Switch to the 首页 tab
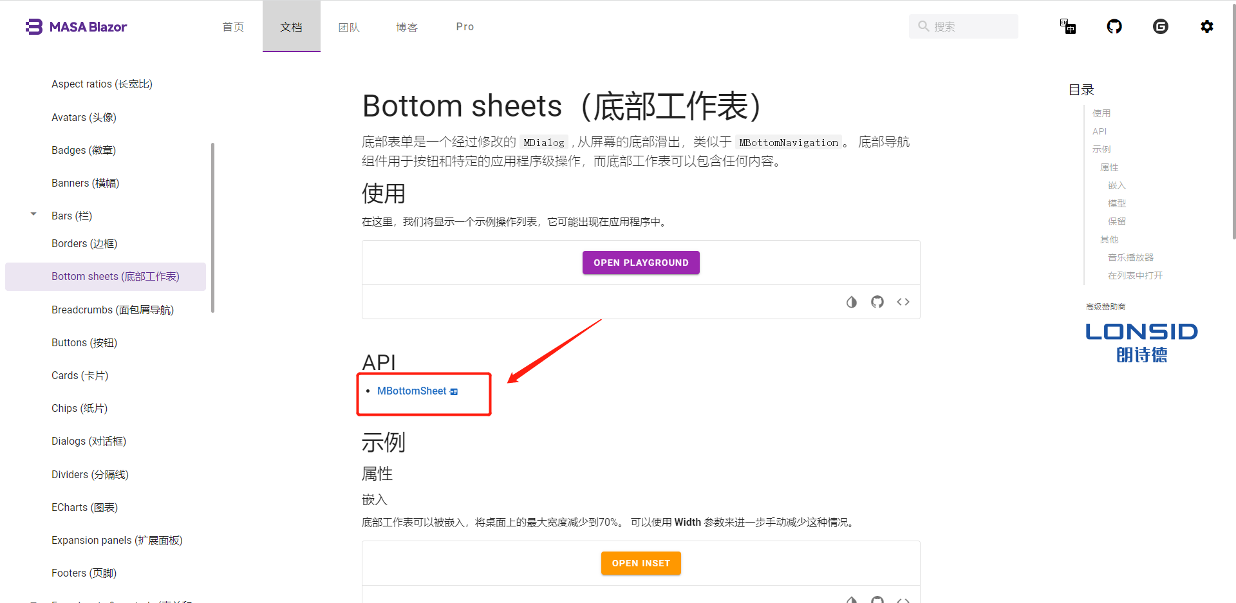 coord(234,26)
